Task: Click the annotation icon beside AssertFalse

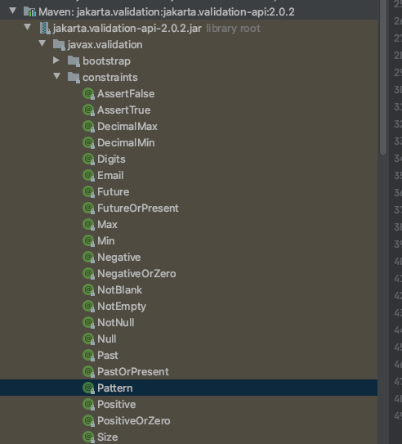Action: [88, 94]
